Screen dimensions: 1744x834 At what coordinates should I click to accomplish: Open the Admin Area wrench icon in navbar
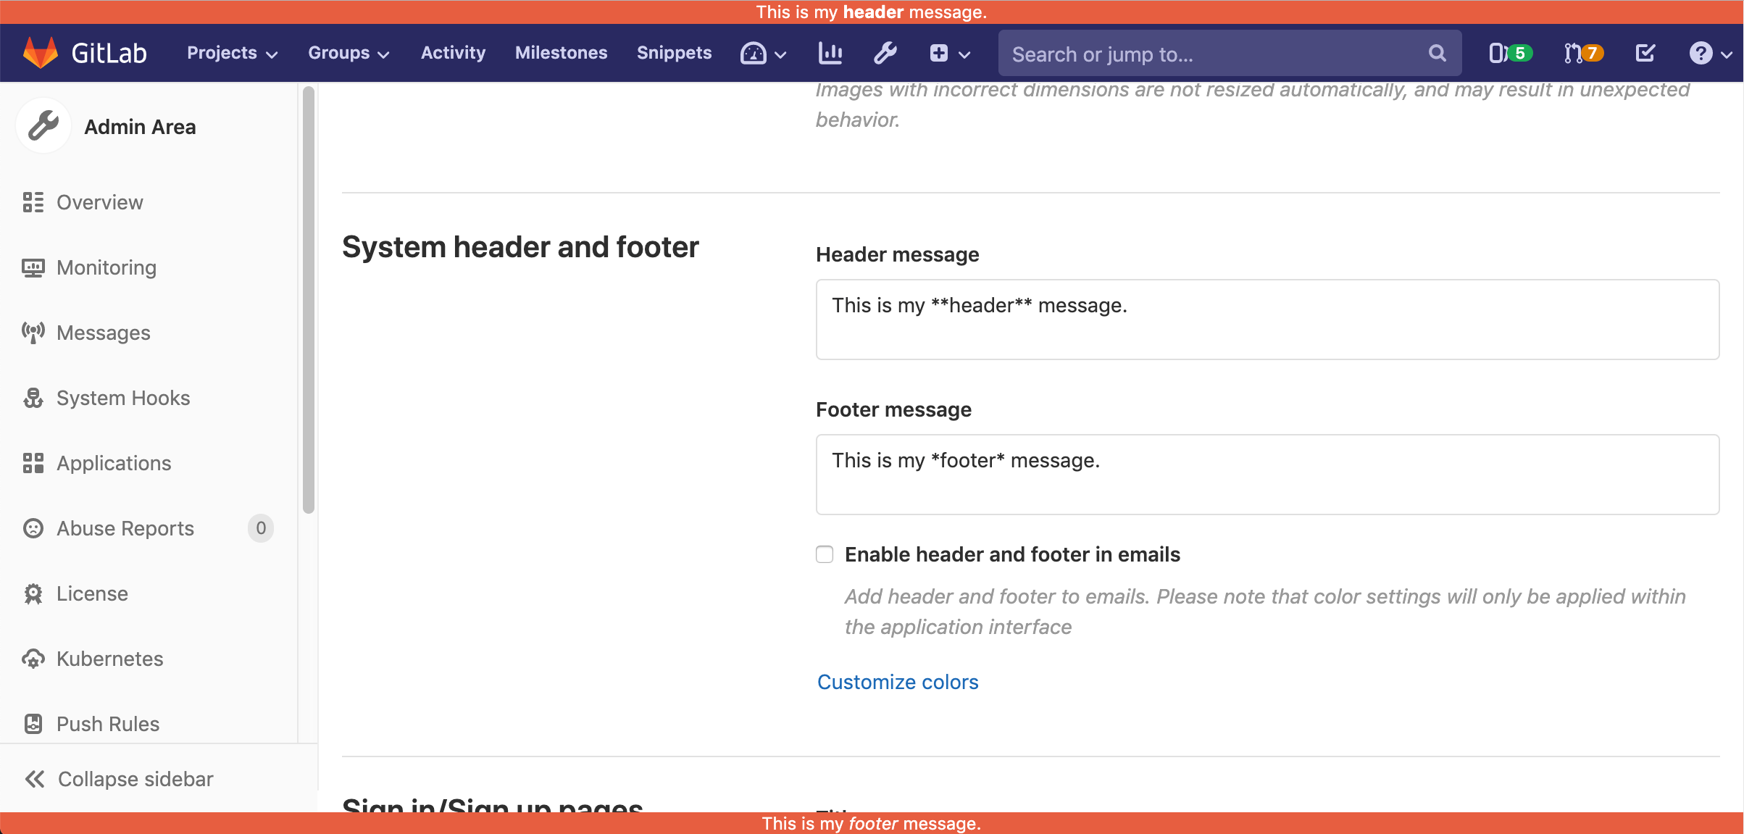885,53
